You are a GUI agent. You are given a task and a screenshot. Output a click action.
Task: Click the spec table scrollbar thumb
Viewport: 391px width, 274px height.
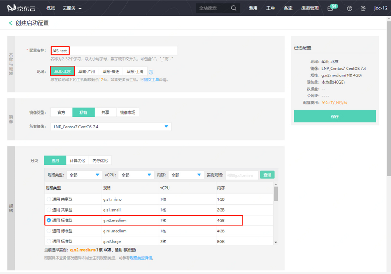(x=276, y=194)
